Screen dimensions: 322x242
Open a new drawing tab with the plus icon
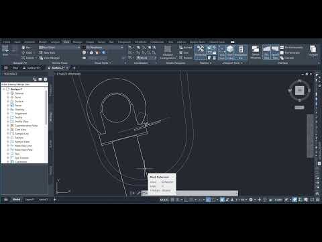[74, 68]
